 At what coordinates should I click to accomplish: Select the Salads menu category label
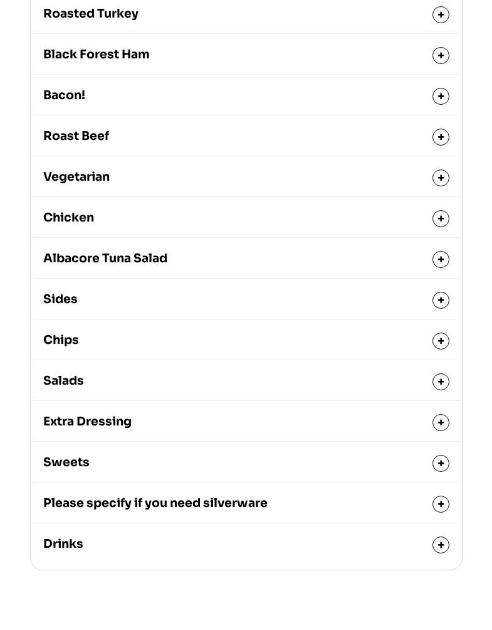click(x=63, y=380)
